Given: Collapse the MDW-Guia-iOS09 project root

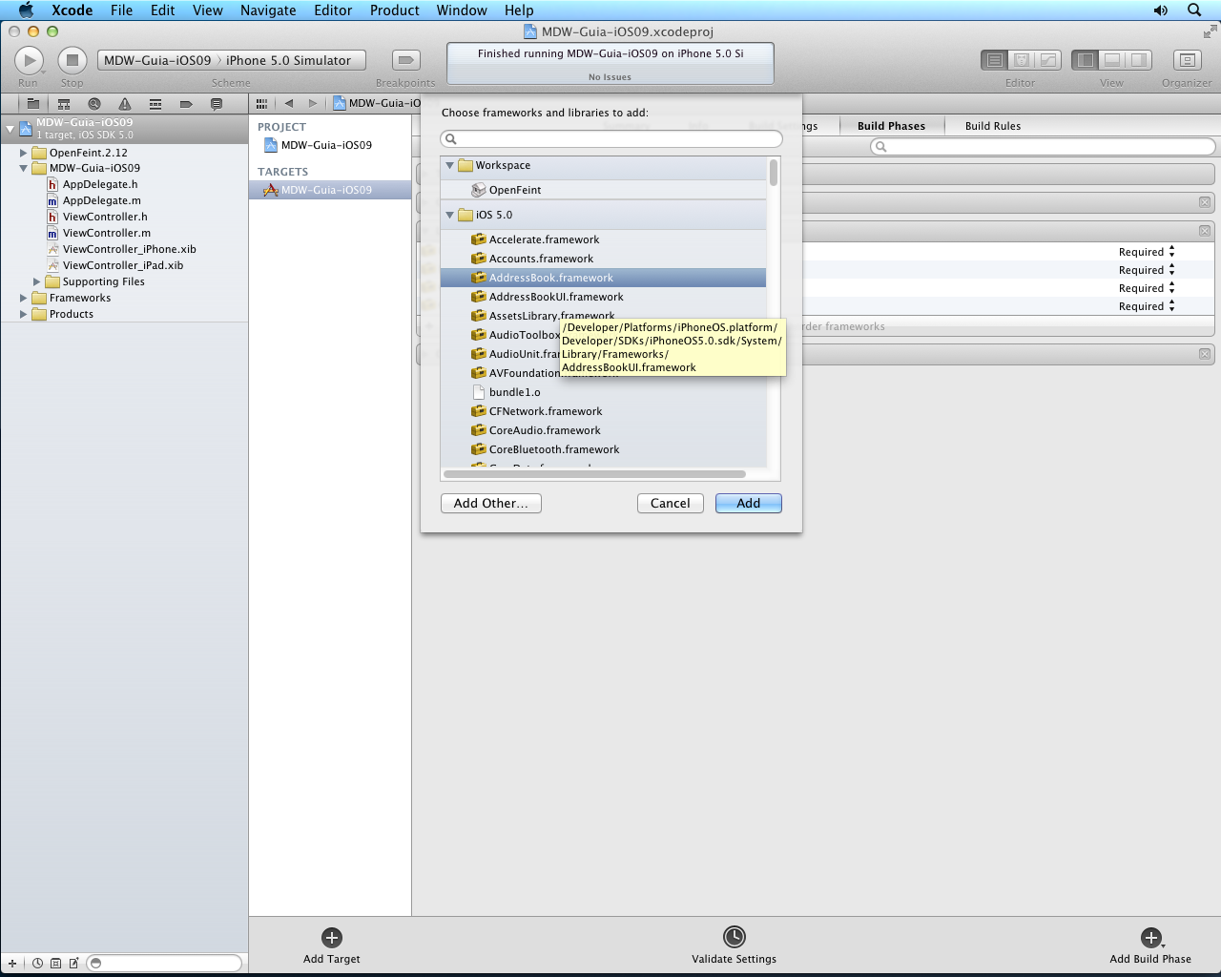Looking at the screenshot, I should pos(10,129).
